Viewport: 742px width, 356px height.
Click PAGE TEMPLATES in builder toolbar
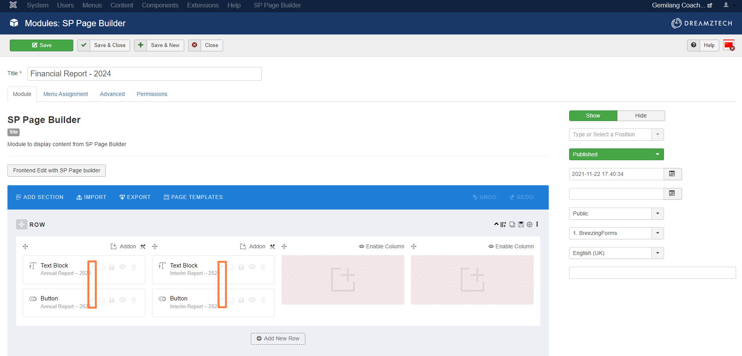click(x=193, y=197)
